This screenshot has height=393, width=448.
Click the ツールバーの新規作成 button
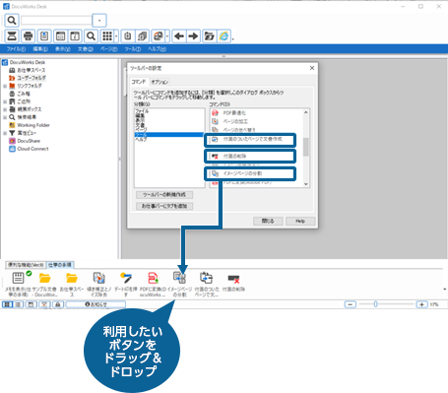pyautogui.click(x=164, y=195)
